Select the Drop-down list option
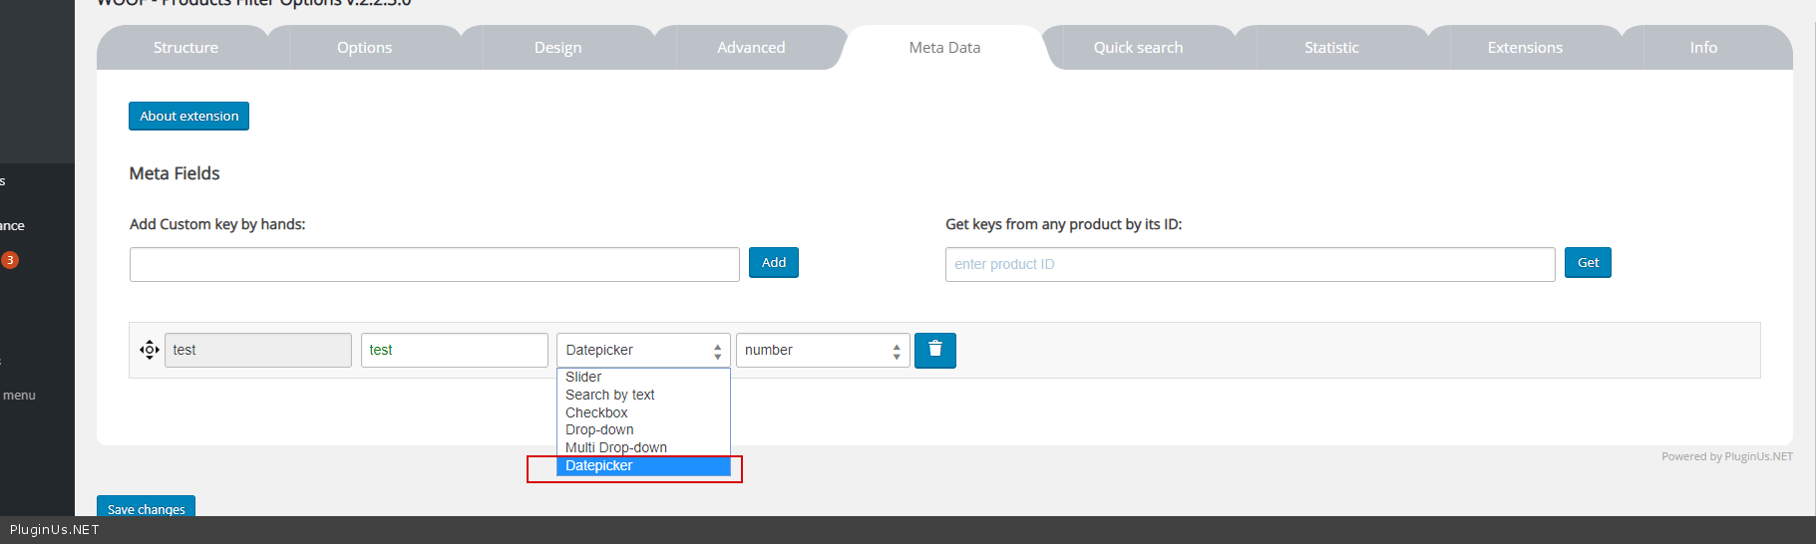 (599, 429)
